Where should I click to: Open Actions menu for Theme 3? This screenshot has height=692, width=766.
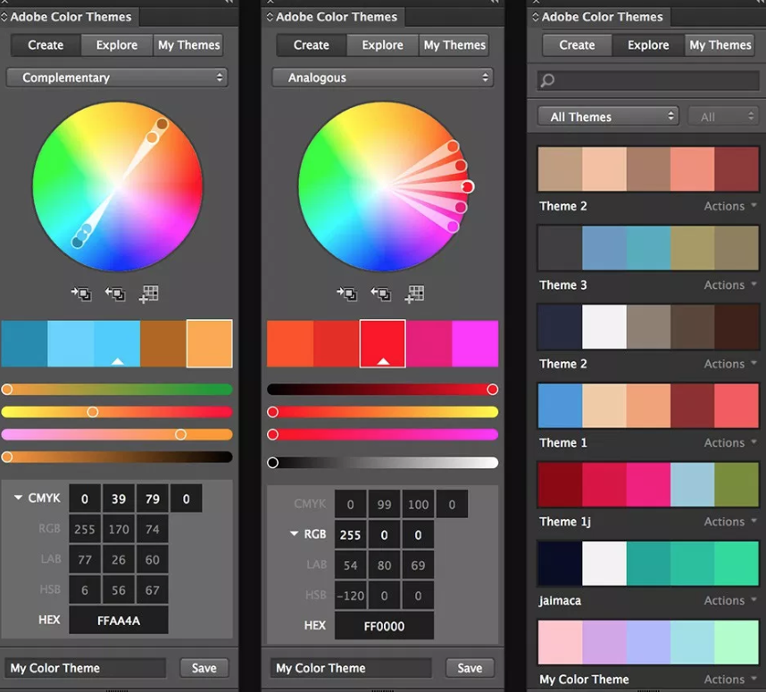pyautogui.click(x=730, y=285)
